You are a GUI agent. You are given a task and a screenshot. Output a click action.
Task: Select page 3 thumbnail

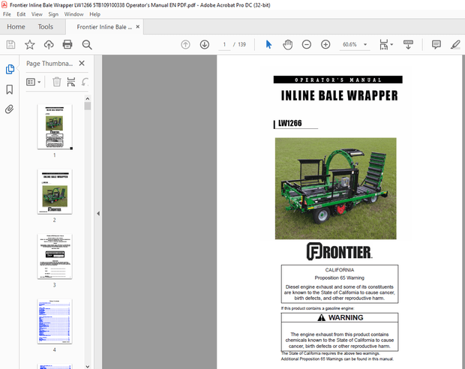pos(55,256)
